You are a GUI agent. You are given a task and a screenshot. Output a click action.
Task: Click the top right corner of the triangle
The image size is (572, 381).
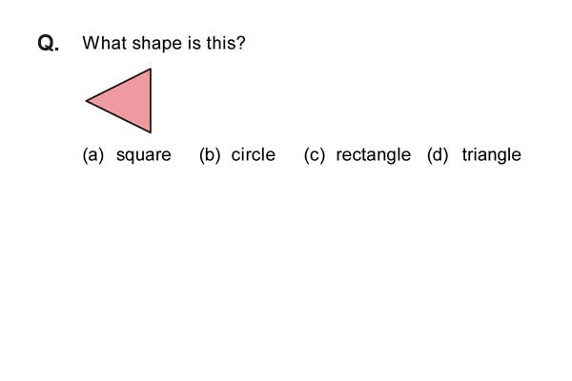pyautogui.click(x=151, y=70)
